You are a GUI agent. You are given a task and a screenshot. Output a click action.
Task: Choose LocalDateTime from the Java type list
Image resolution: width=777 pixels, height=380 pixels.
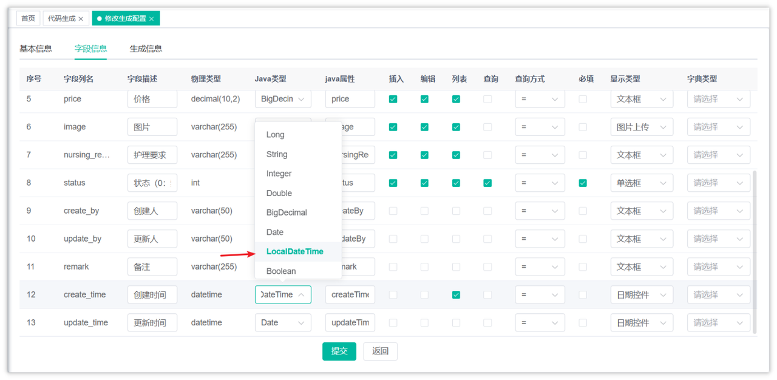(298, 251)
